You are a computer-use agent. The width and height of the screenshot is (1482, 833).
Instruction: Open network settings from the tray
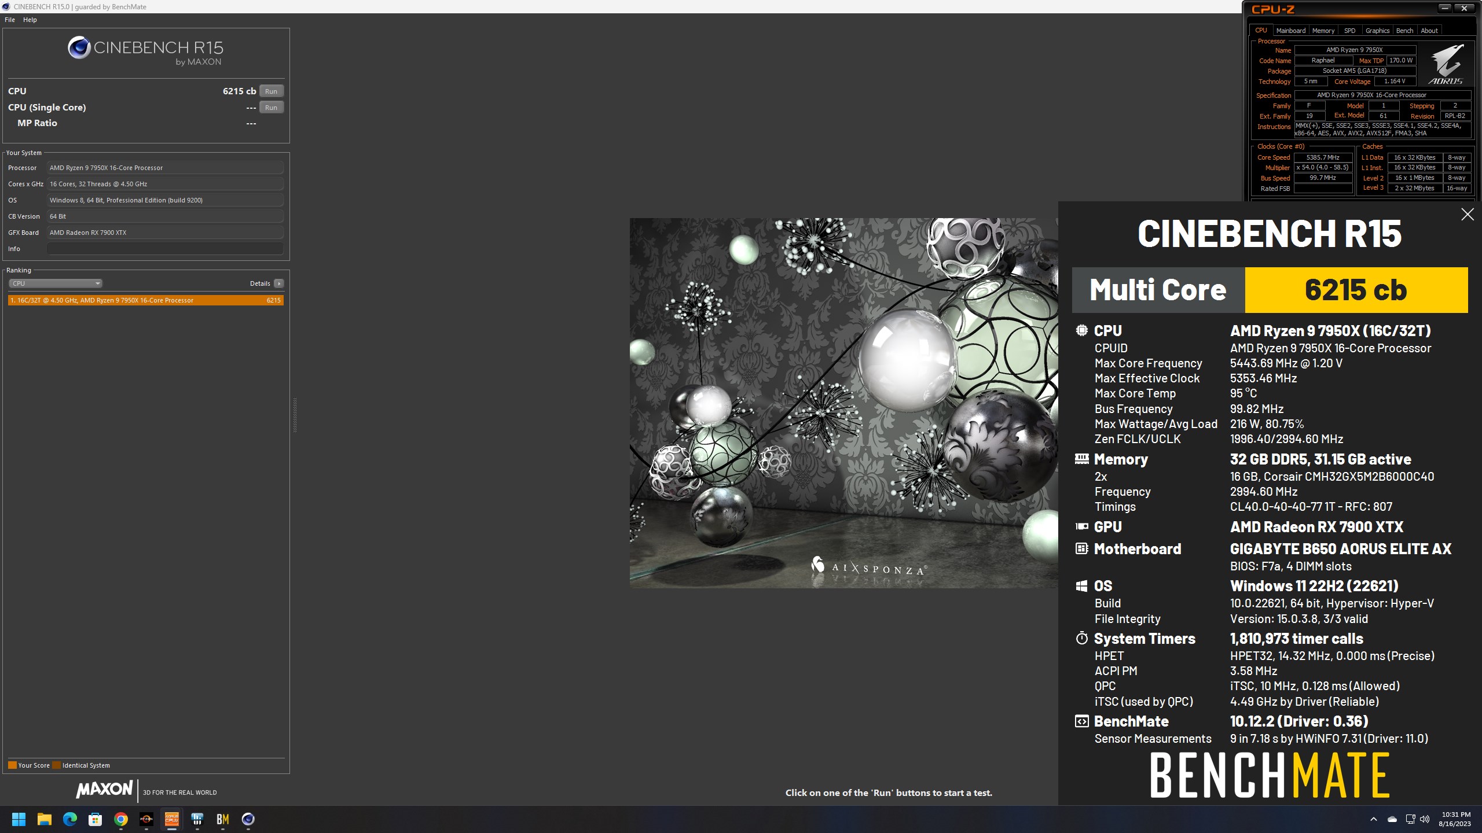[x=1411, y=819]
